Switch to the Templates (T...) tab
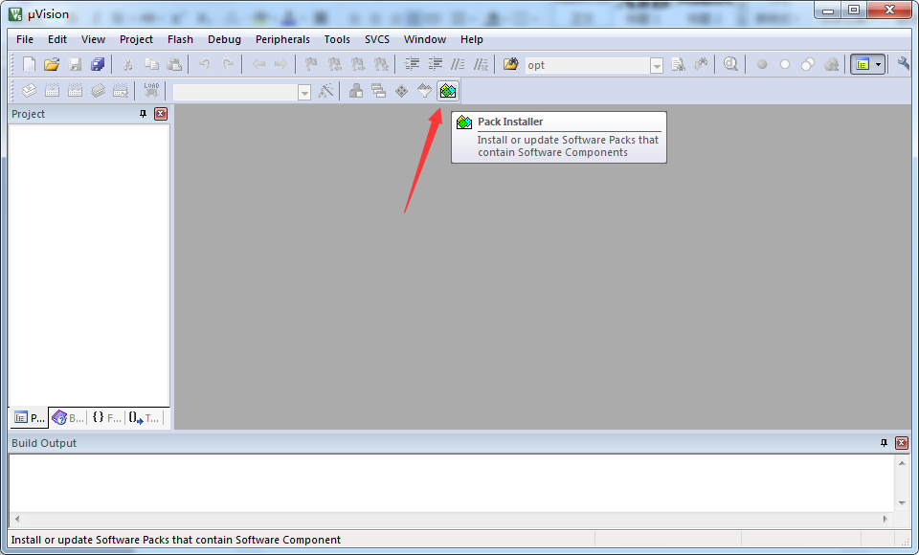919x555 pixels. point(144,417)
